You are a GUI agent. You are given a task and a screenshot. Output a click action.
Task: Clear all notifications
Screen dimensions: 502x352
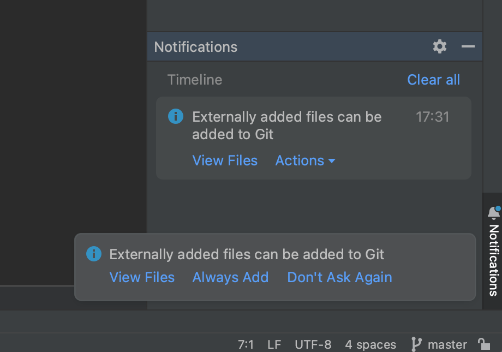coord(433,80)
